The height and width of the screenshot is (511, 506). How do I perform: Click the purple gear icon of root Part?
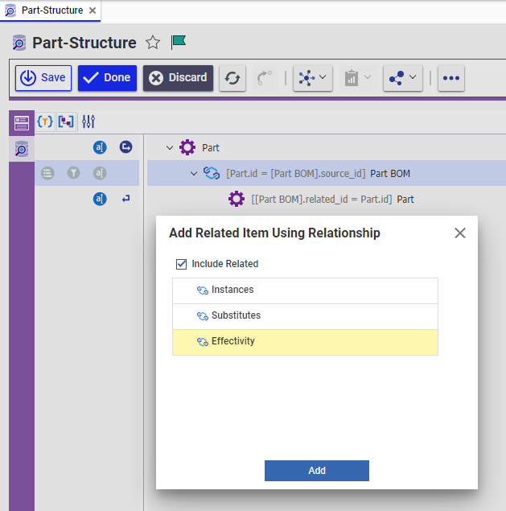tap(187, 147)
